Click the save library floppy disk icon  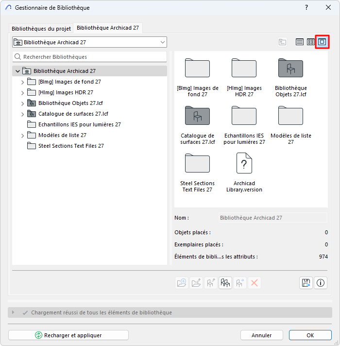click(306, 283)
